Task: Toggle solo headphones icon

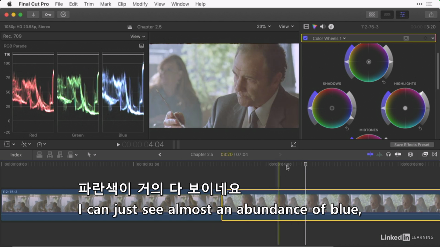Action: coord(388,154)
